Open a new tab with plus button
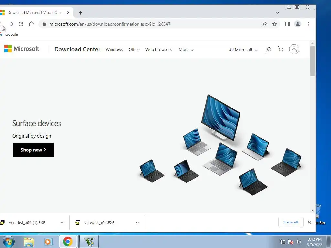Screen dimensions: 331x248 coord(80,13)
